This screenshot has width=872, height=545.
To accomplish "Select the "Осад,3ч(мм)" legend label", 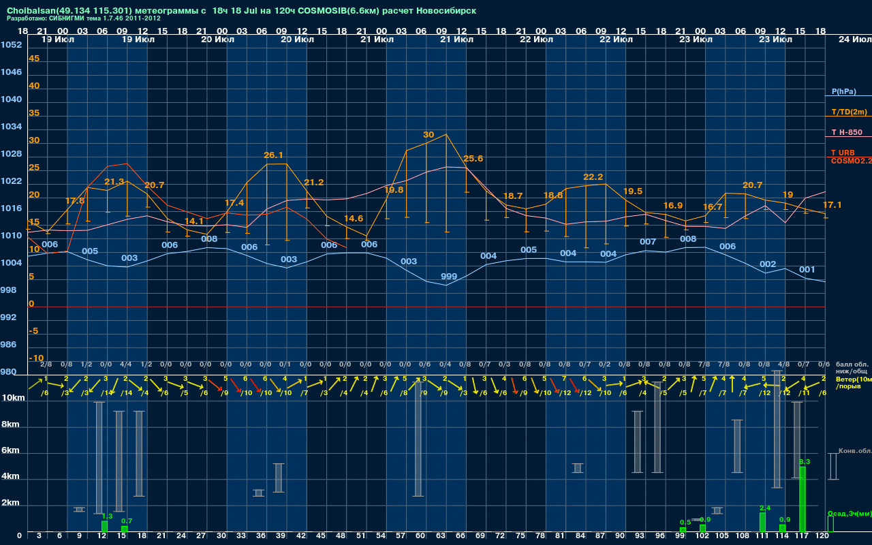I will [850, 513].
